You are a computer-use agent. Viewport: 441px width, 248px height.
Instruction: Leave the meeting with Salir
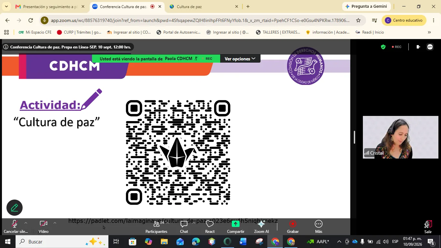pos(428,227)
